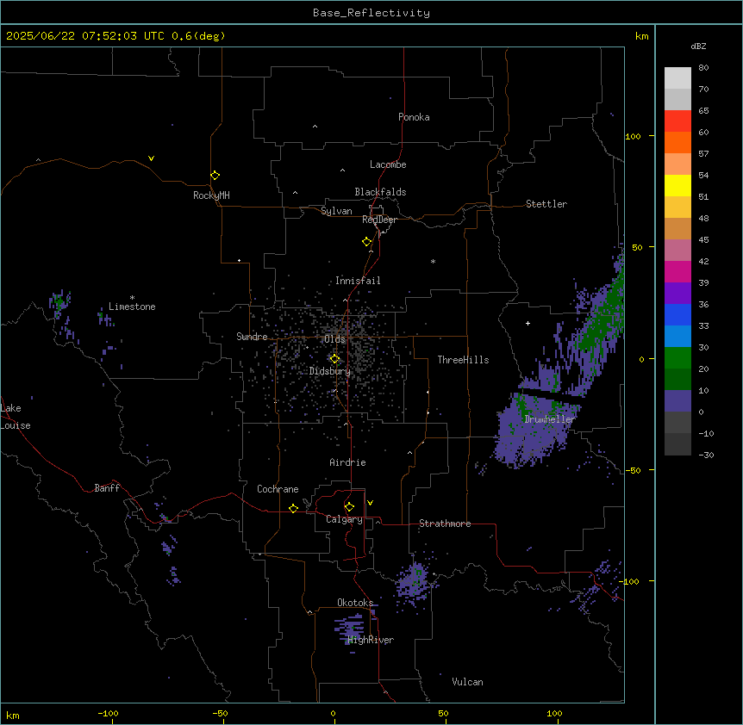Click the yellow V marker northwest of RockyMH
This screenshot has width=743, height=725.
pyautogui.click(x=151, y=158)
